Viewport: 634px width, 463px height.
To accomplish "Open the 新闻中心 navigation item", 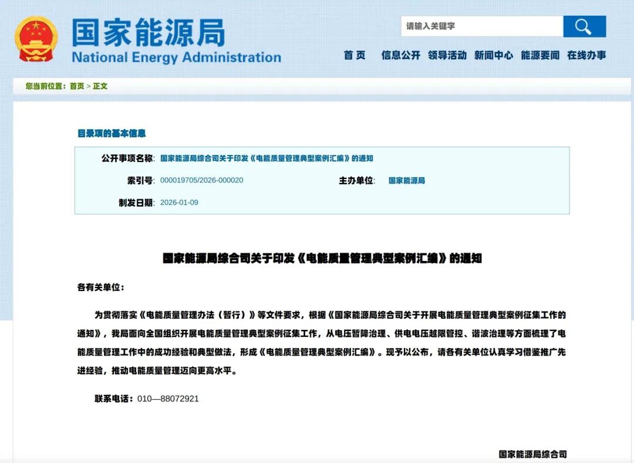I will pos(494,55).
